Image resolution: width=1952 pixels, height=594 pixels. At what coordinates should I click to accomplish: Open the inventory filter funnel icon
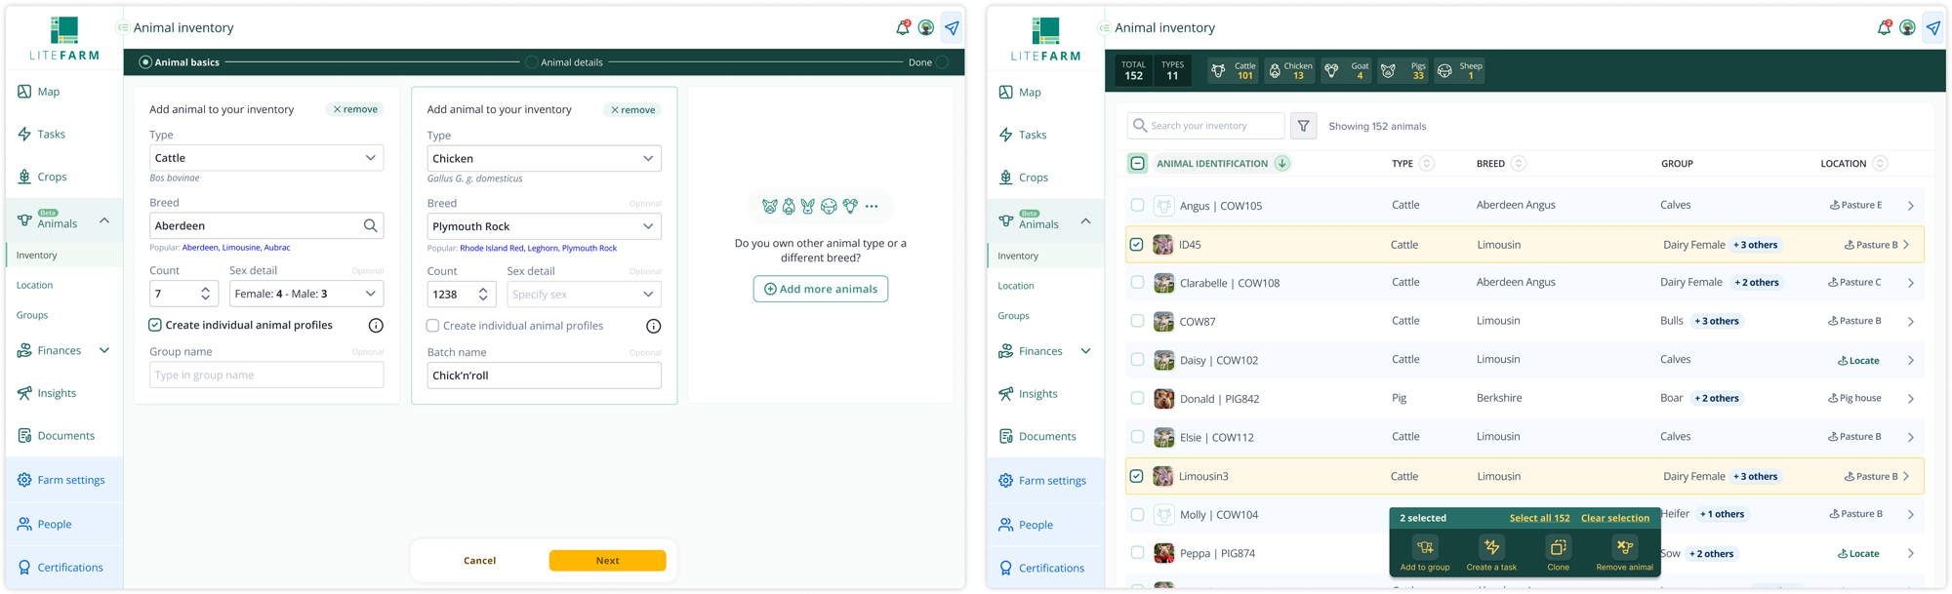[1303, 126]
